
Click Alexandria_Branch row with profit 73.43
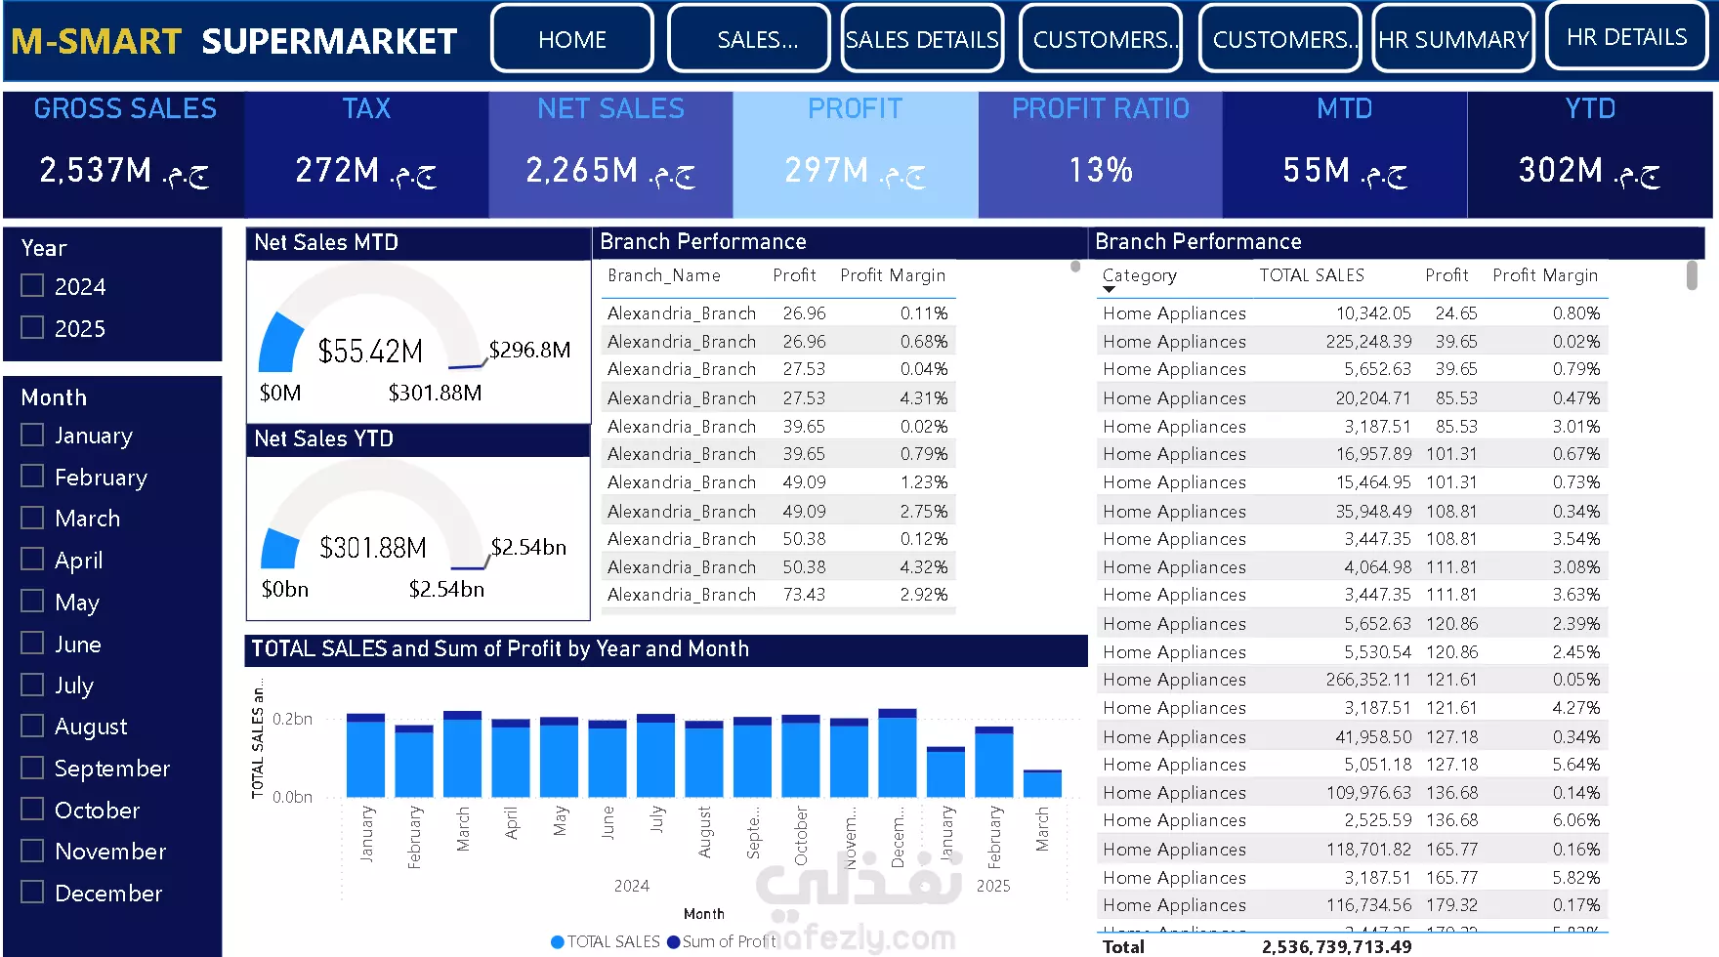[777, 595]
